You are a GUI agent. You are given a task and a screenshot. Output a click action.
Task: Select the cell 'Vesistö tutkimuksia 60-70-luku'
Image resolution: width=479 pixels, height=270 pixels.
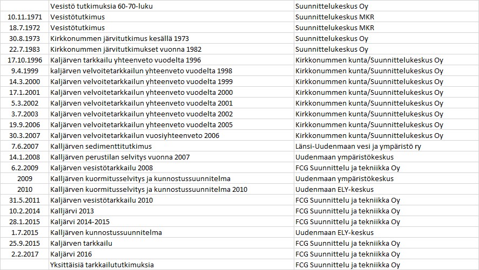click(103, 6)
